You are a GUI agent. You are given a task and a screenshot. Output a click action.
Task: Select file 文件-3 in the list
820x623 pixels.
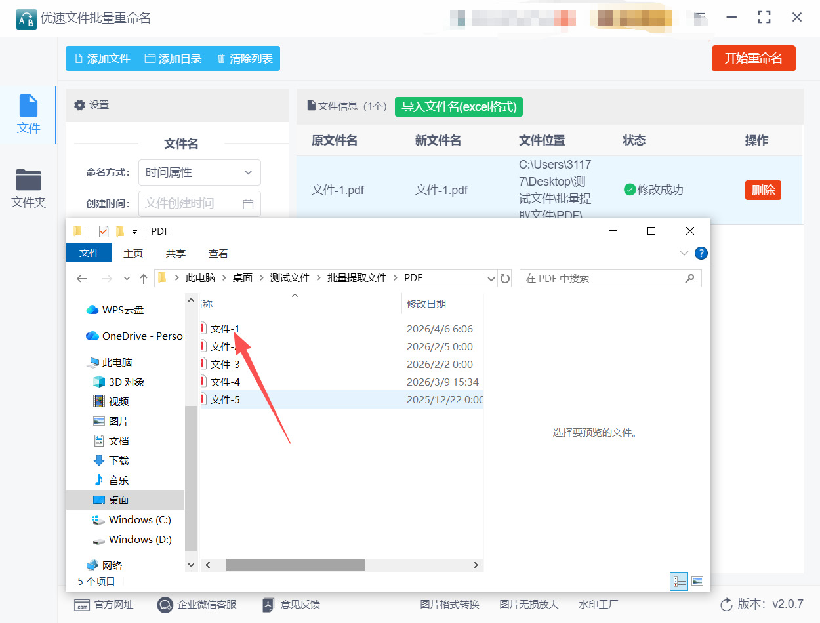[x=225, y=364]
